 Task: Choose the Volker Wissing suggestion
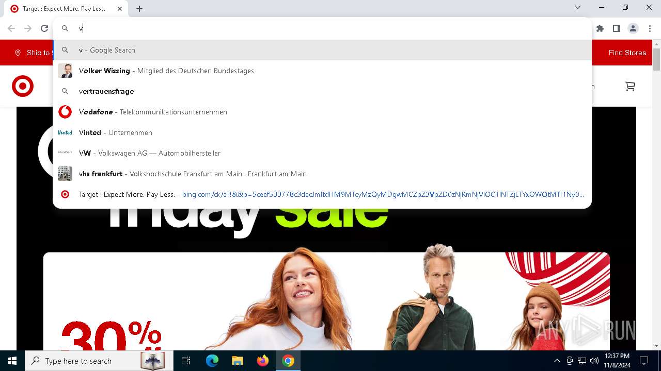click(322, 71)
